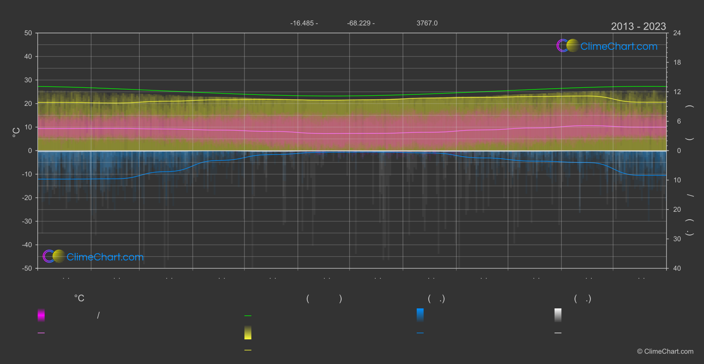
Task: Click the © ClimeChart.com copyright text
Action: (x=665, y=351)
